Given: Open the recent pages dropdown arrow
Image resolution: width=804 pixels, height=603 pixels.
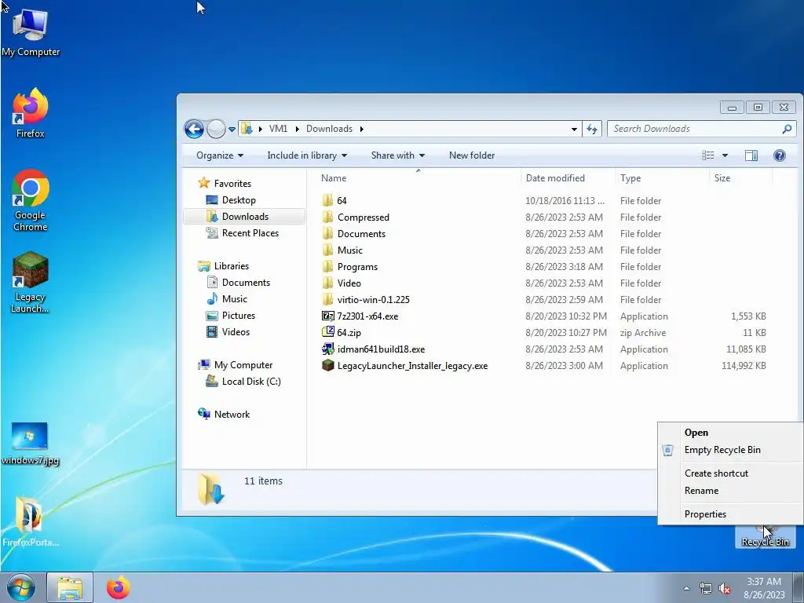Looking at the screenshot, I should click(x=232, y=130).
